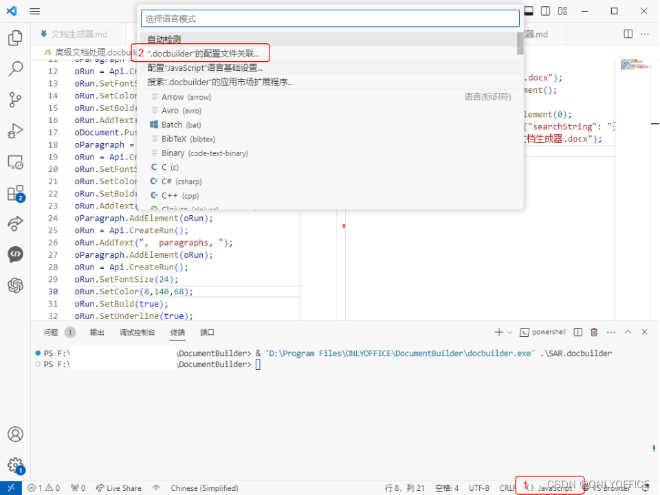Select C# (csharp) language

click(329, 181)
